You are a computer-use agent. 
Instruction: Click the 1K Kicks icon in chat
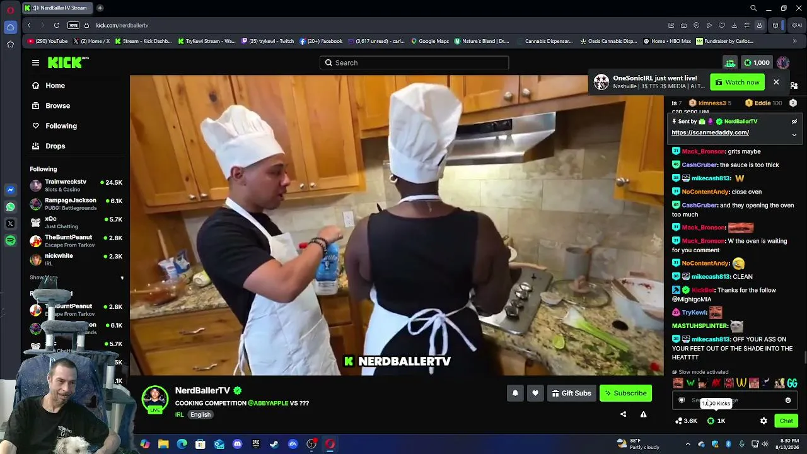[x=716, y=421]
